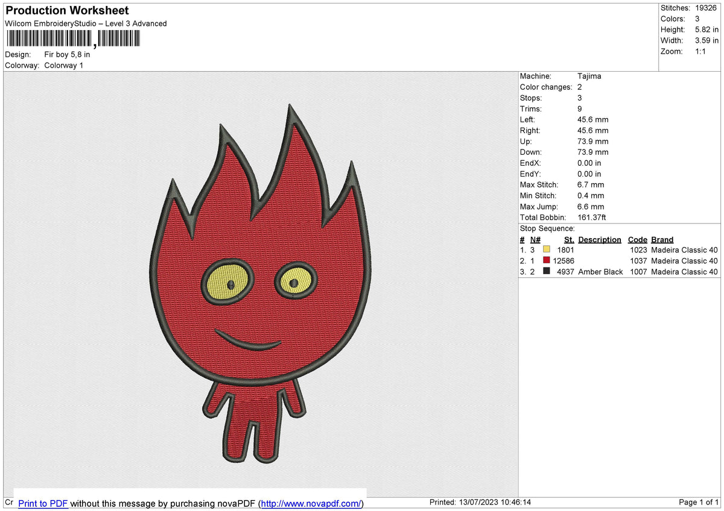This screenshot has width=724, height=511.
Task: Click the Max Jump value 6.6 mm
Action: (591, 206)
